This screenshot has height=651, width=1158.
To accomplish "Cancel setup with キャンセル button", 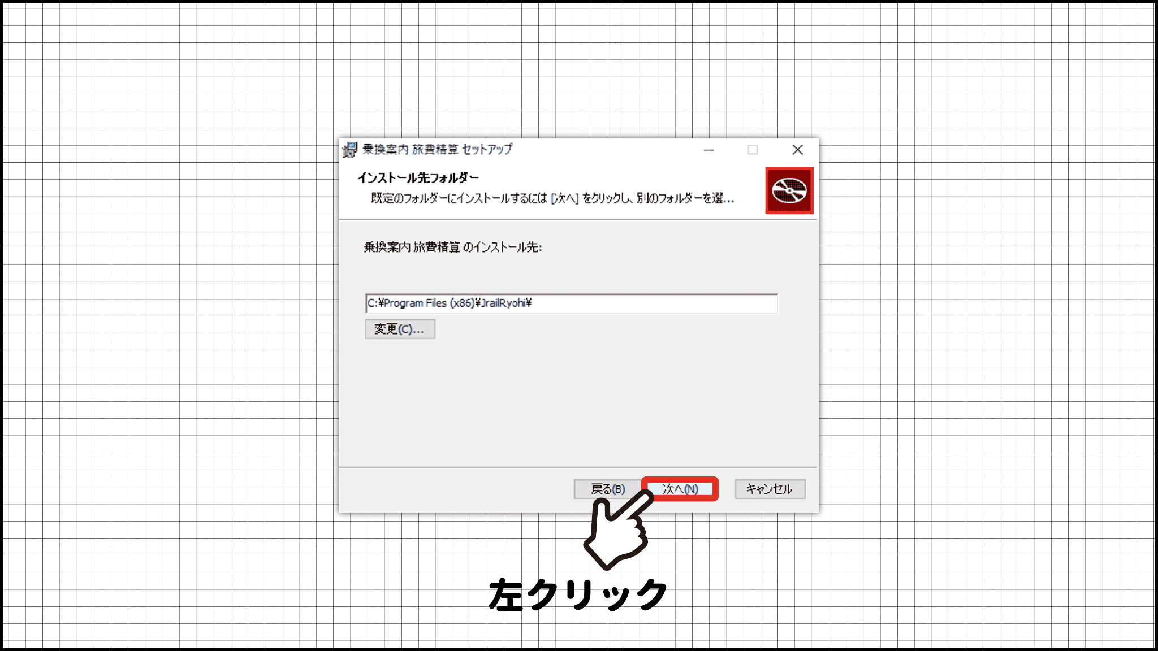I will [x=770, y=489].
